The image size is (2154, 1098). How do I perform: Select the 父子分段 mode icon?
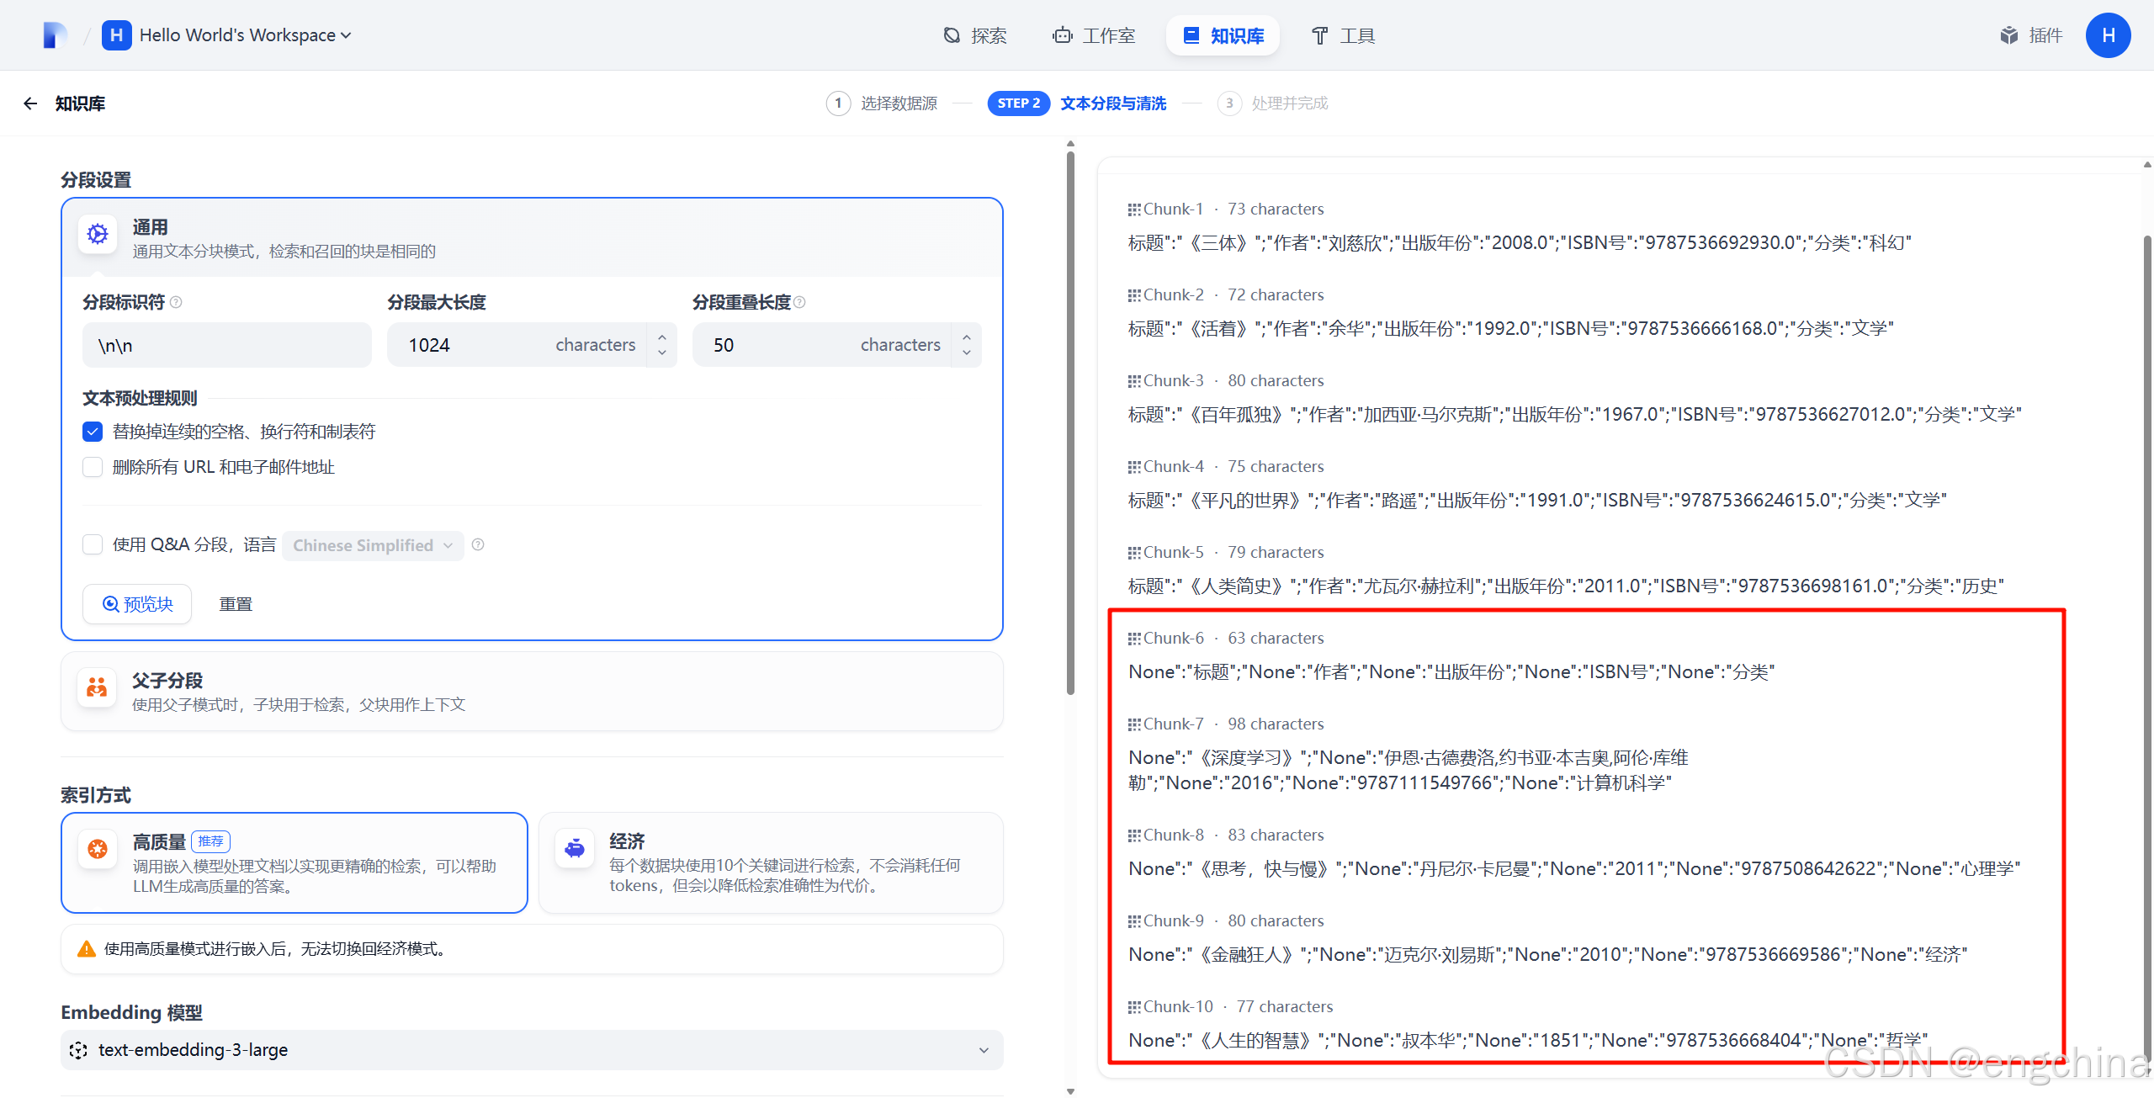click(x=98, y=689)
